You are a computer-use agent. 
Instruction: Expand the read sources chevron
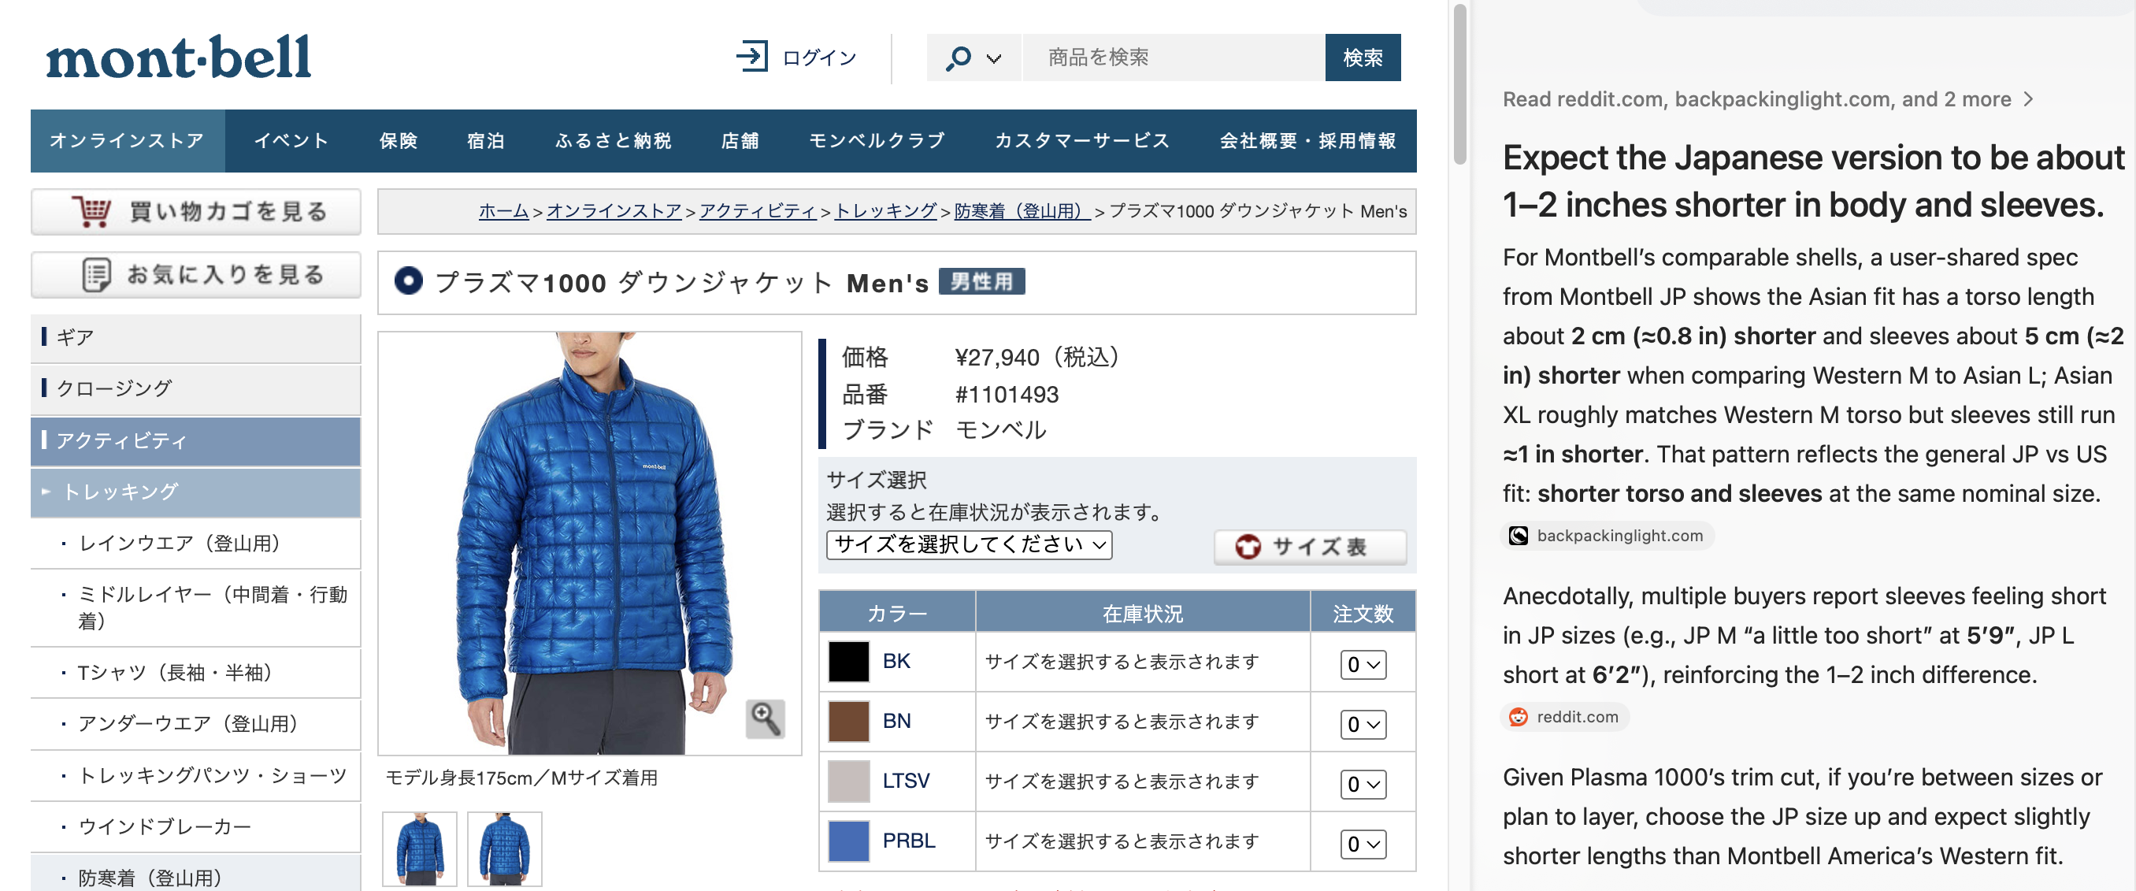pyautogui.click(x=2029, y=99)
